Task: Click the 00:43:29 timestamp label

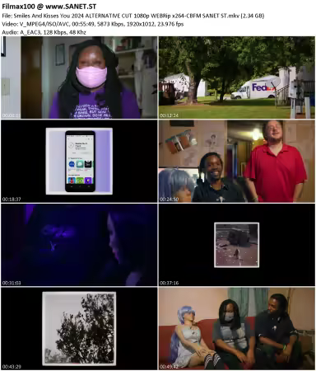Action: (x=12, y=367)
